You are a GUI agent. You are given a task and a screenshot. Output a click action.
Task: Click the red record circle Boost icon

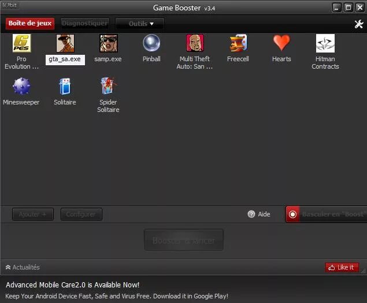click(292, 214)
